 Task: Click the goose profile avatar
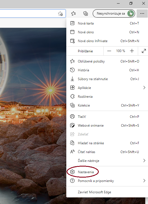[x=131, y=13]
